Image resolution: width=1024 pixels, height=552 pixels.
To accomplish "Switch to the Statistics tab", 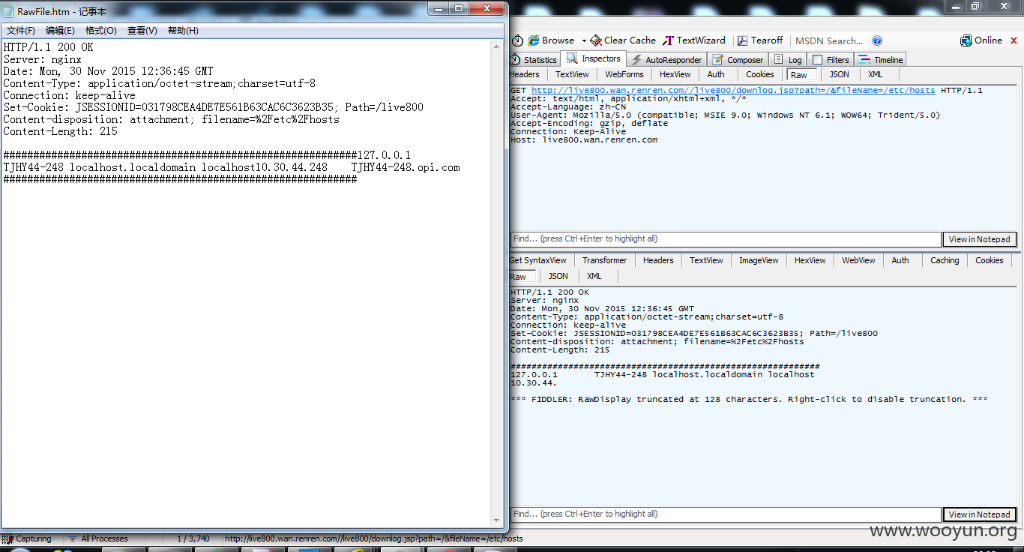I will coord(534,60).
